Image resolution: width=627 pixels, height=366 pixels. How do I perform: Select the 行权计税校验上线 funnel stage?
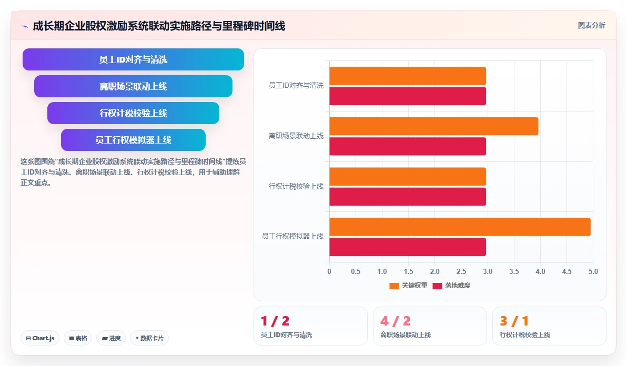coord(133,113)
